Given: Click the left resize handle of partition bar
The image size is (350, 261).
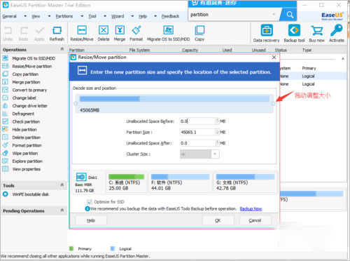Looking at the screenshot, I should click(x=76, y=104).
